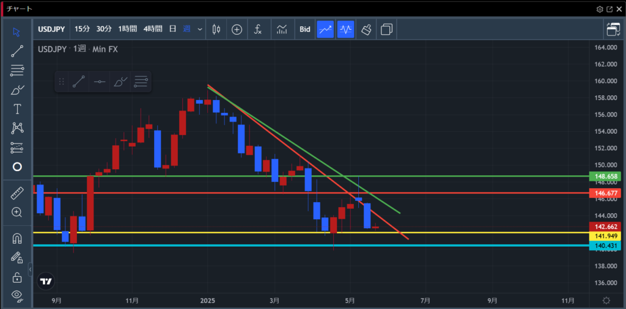Select the arrow cursor tool
The image size is (626, 309).
coord(17,32)
